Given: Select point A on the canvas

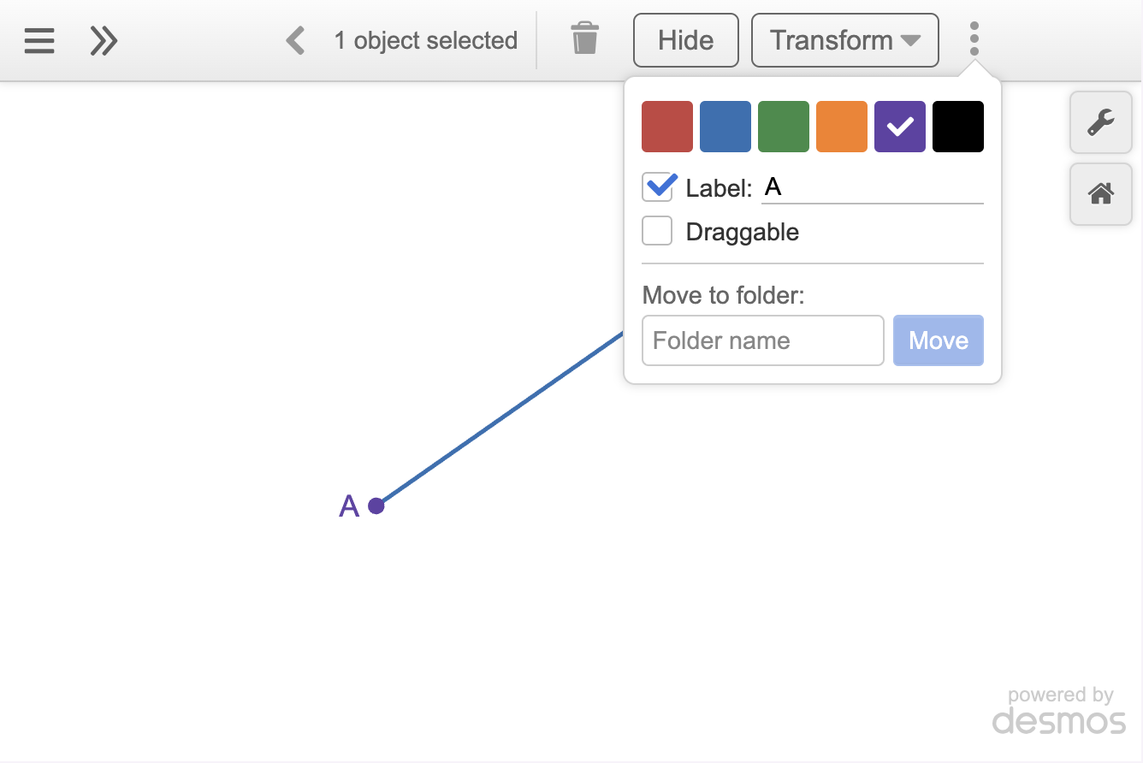Looking at the screenshot, I should click(x=376, y=506).
